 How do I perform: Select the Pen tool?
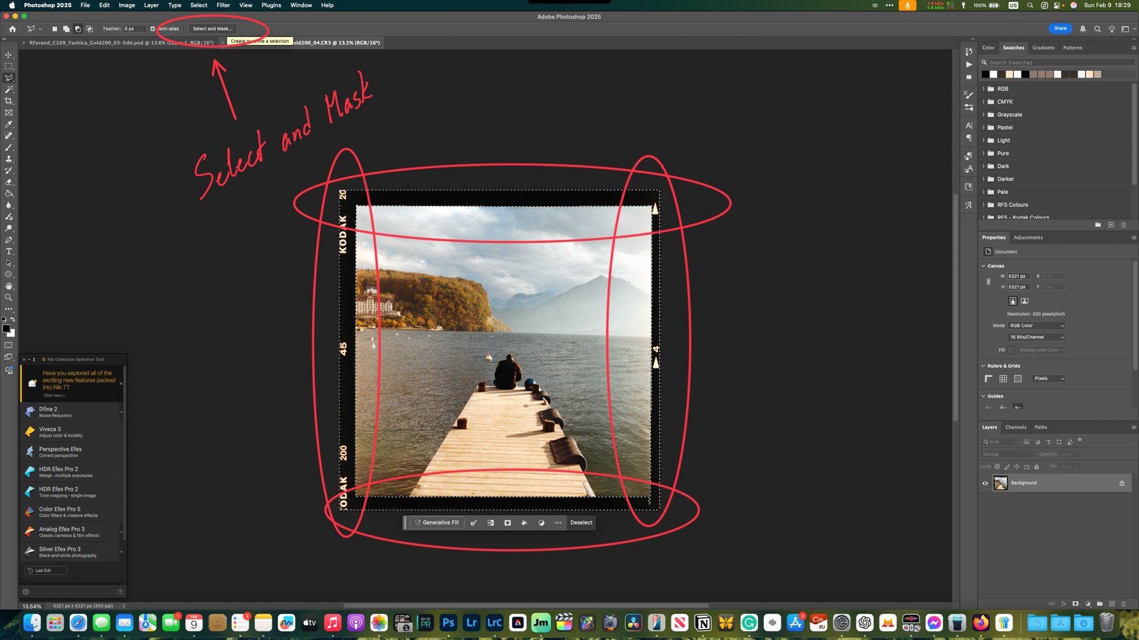tap(8, 240)
